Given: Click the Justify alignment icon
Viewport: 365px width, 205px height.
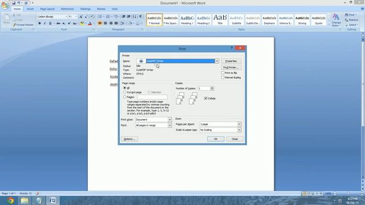Looking at the screenshot, I should pos(116,23).
